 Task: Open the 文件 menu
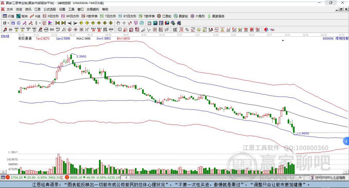10,9
